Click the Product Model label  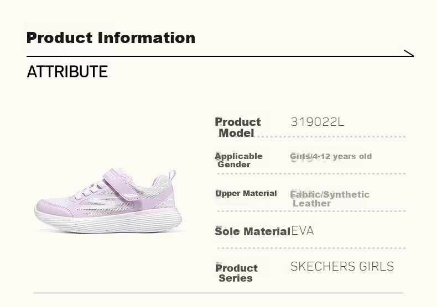237,128
